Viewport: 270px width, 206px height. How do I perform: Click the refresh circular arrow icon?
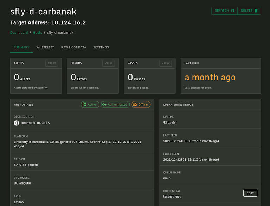point(233,11)
